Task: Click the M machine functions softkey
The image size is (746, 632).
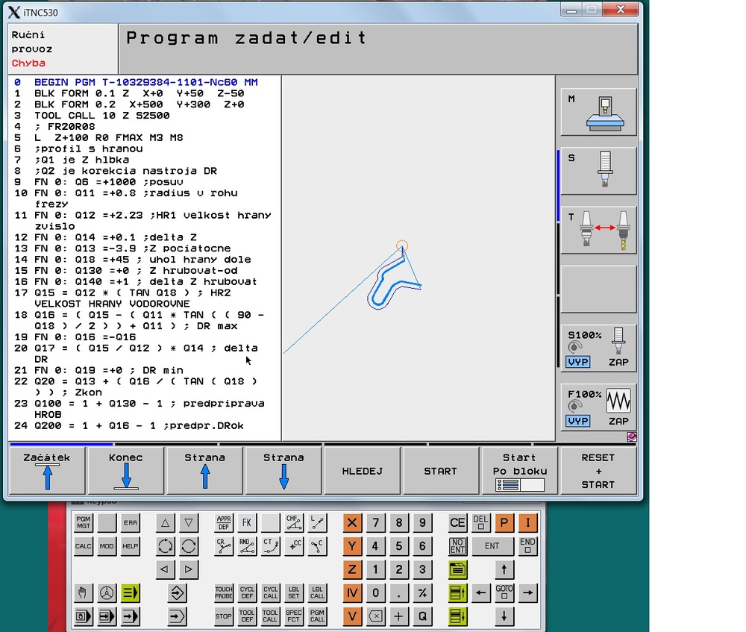Action: click(598, 112)
